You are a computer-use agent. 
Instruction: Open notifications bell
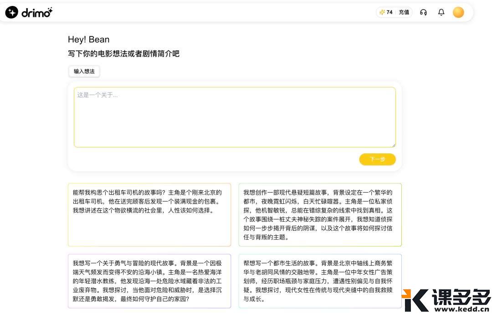(441, 12)
